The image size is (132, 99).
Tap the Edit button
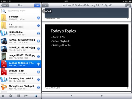click(x=37, y=5)
